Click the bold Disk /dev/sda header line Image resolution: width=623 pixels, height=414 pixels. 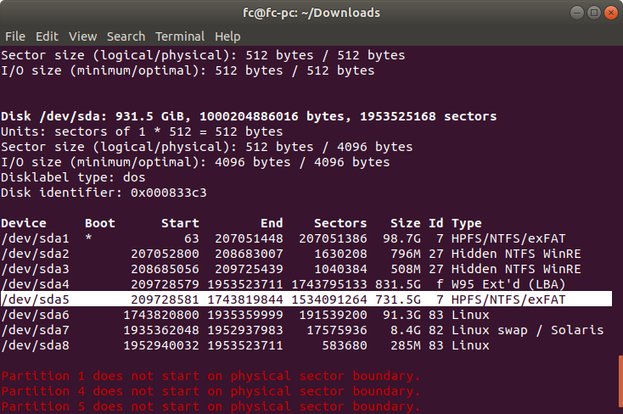(249, 116)
